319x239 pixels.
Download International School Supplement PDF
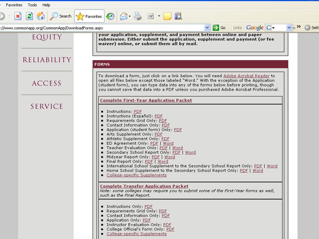pyautogui.click(x=258, y=166)
